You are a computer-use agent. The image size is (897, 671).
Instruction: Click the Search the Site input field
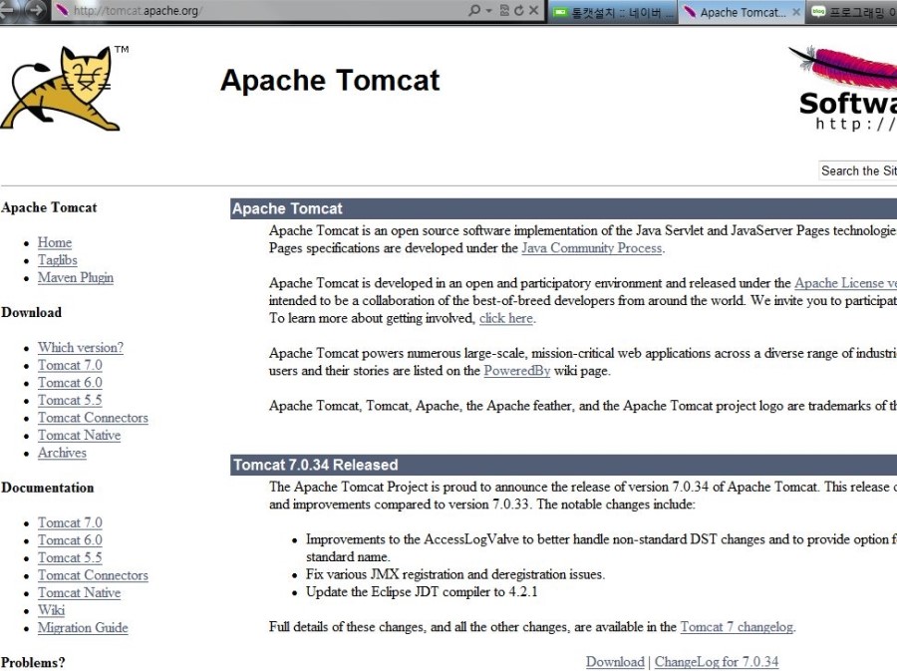857,170
